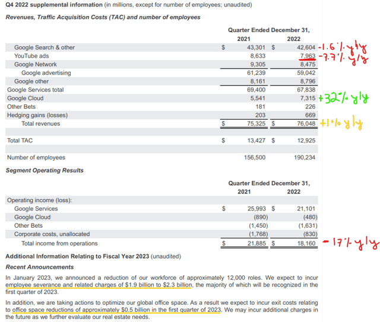Select the 67,838 Google Services total value
Image resolution: width=380 pixels, height=322 pixels.
[306, 90]
